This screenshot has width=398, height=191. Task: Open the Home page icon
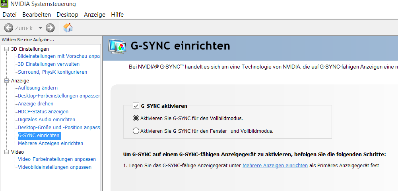tap(68, 27)
